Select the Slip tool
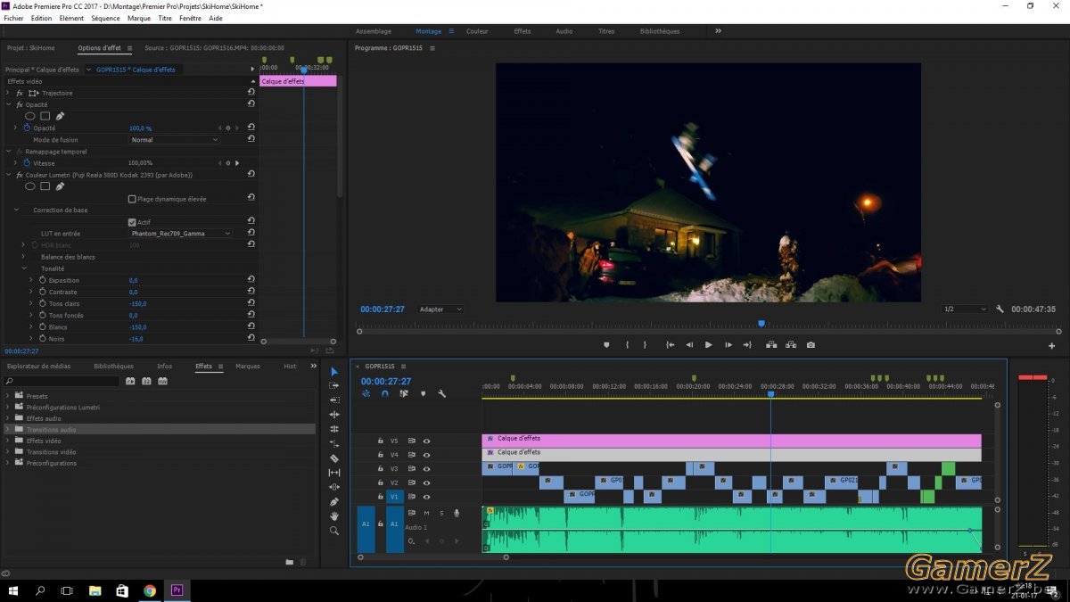This screenshot has height=602, width=1070. click(x=334, y=473)
